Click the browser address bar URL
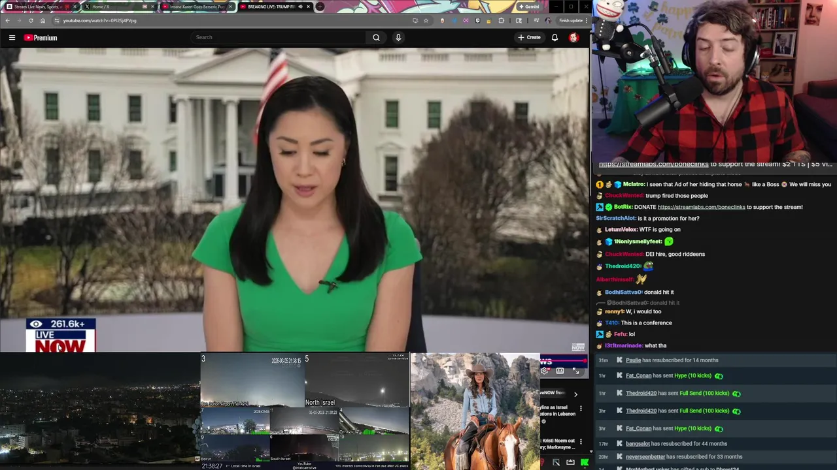Image resolution: width=837 pixels, height=470 pixels. [x=99, y=20]
